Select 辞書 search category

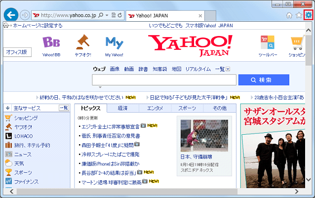click(x=143, y=69)
